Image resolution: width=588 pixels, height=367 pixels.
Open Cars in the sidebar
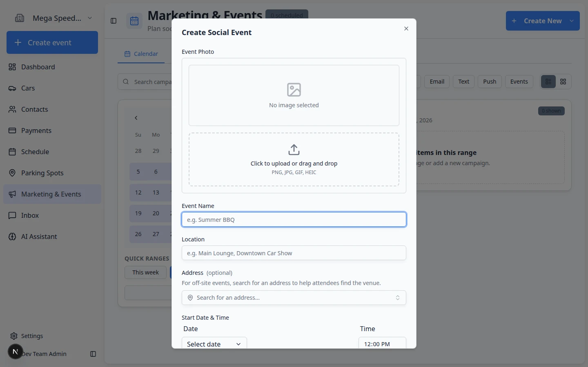click(52, 88)
